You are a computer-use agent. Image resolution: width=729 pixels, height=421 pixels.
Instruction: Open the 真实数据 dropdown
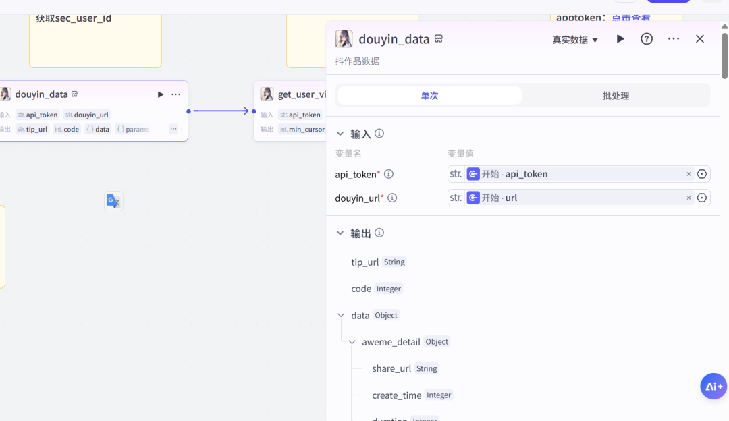[x=574, y=40]
